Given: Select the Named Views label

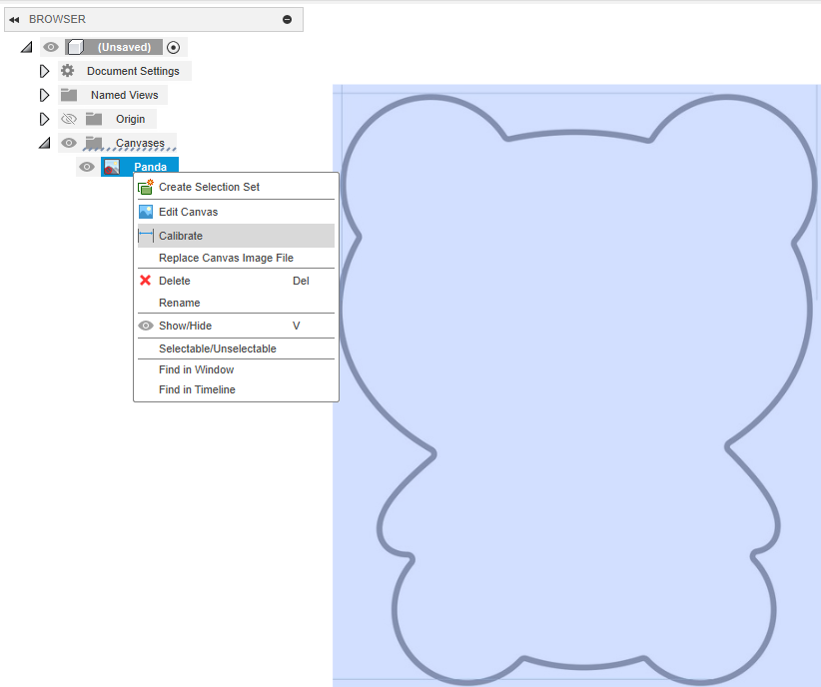Looking at the screenshot, I should pos(125,95).
